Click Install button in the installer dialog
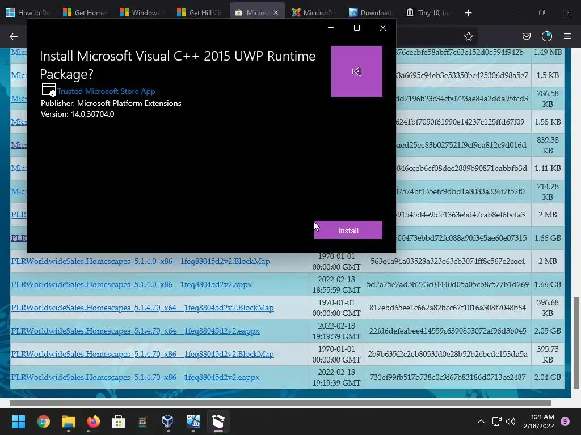Screen dimensions: 581x435 [x=348, y=230]
